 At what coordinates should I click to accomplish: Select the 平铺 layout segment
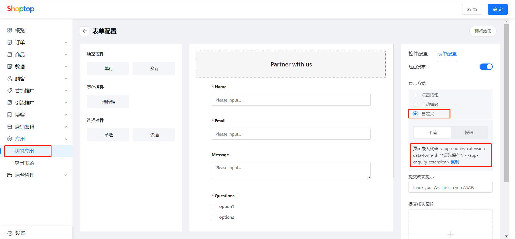(x=432, y=133)
